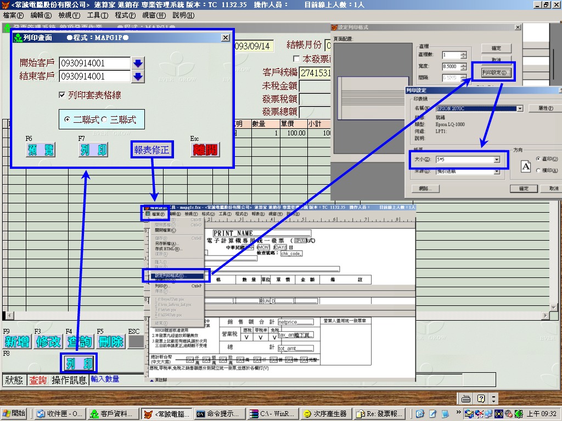
Task: Click the 報表修正 button
Action: tap(152, 150)
